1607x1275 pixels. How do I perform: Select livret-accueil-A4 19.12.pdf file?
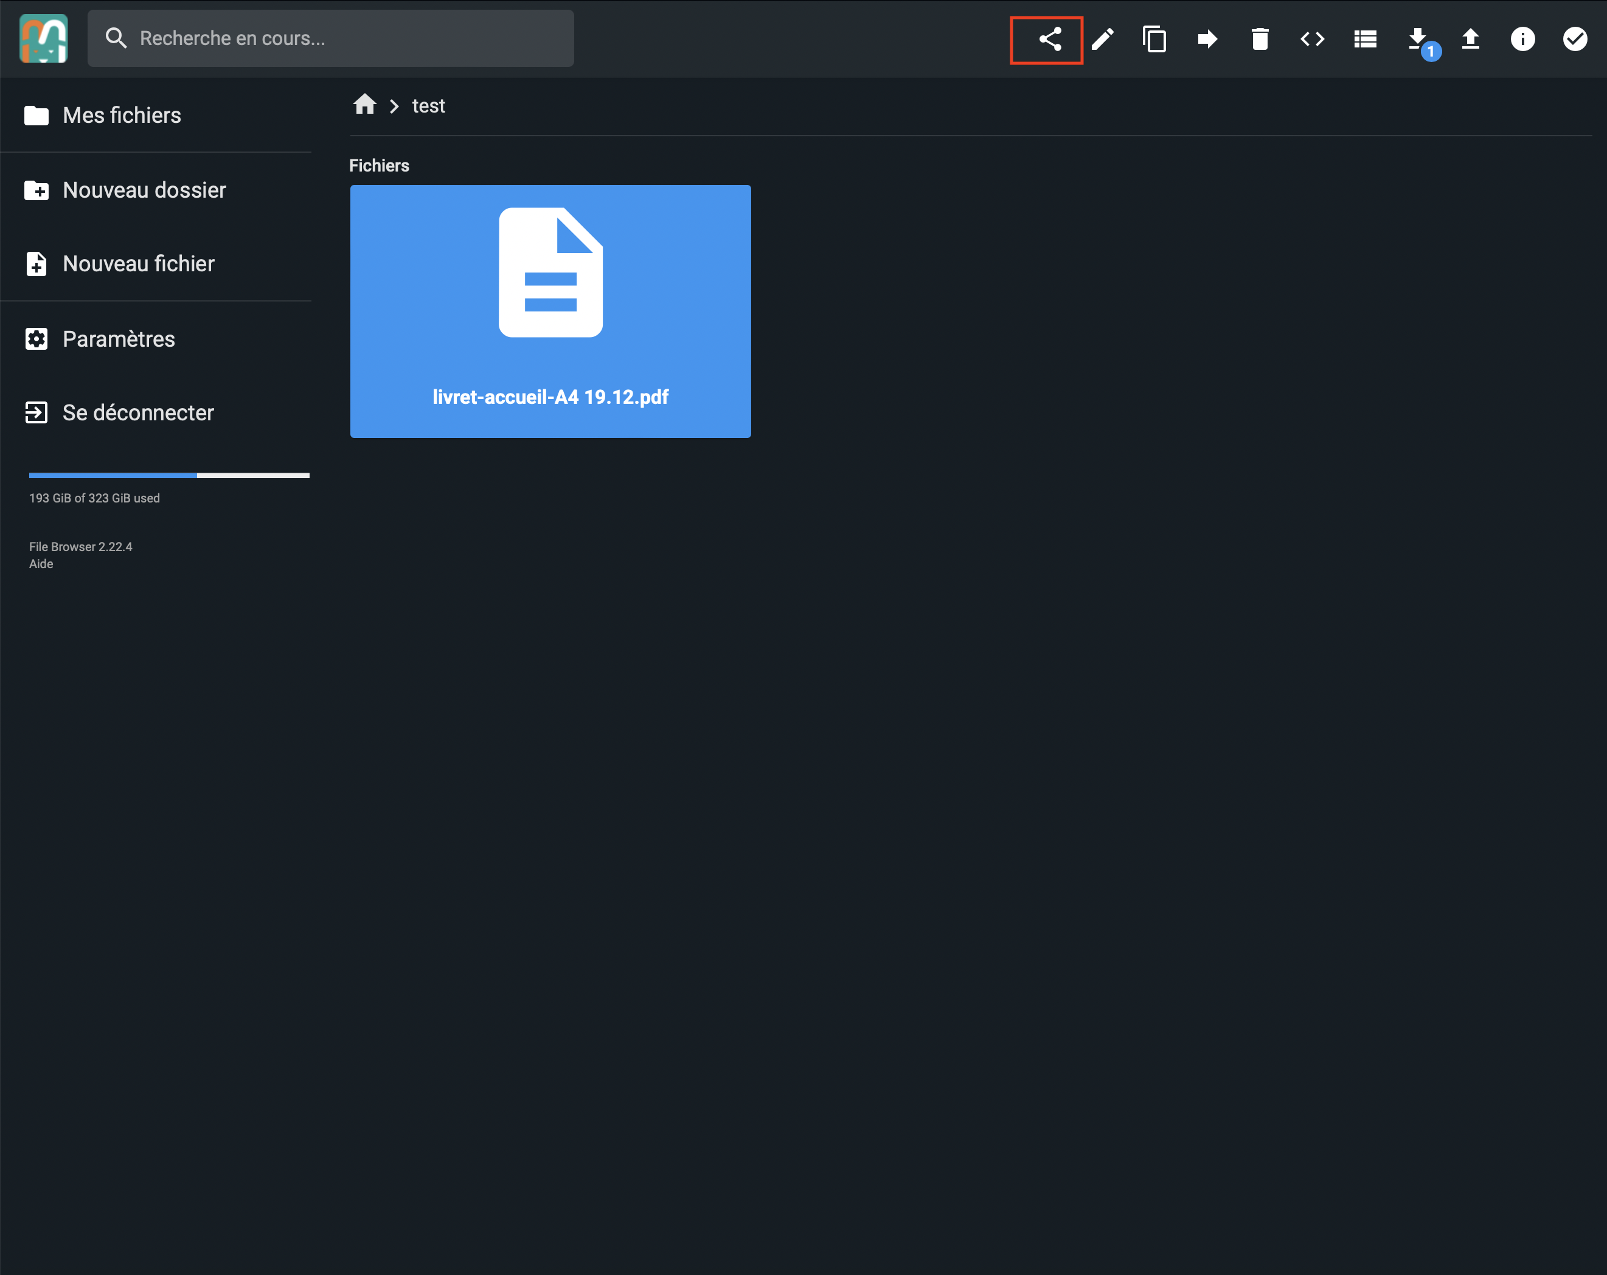[x=550, y=311]
